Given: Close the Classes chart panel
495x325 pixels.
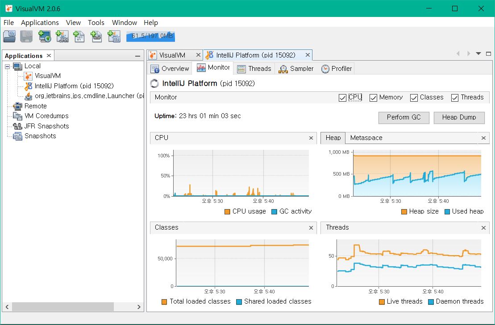Looking at the screenshot, I should click(x=311, y=228).
